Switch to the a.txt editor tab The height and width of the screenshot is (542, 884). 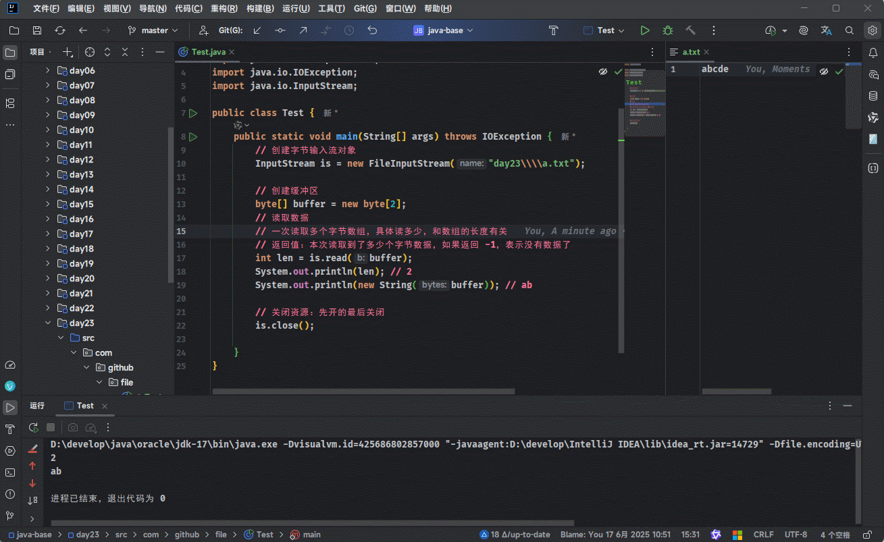pos(692,52)
